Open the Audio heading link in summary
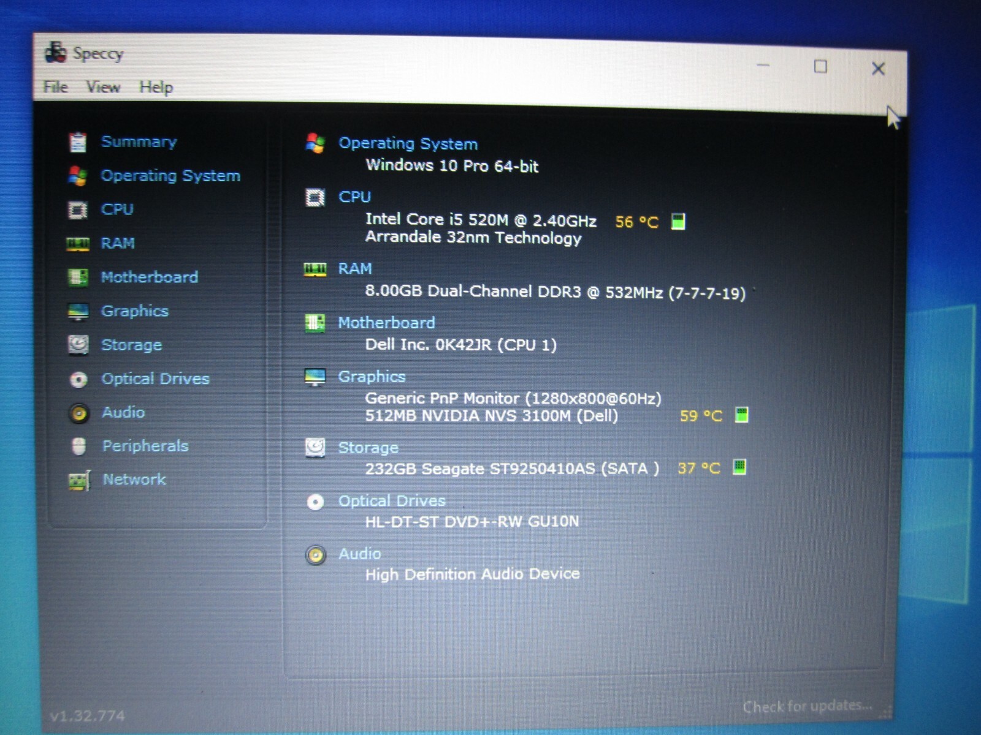Image resolution: width=981 pixels, height=735 pixels. pos(360,554)
